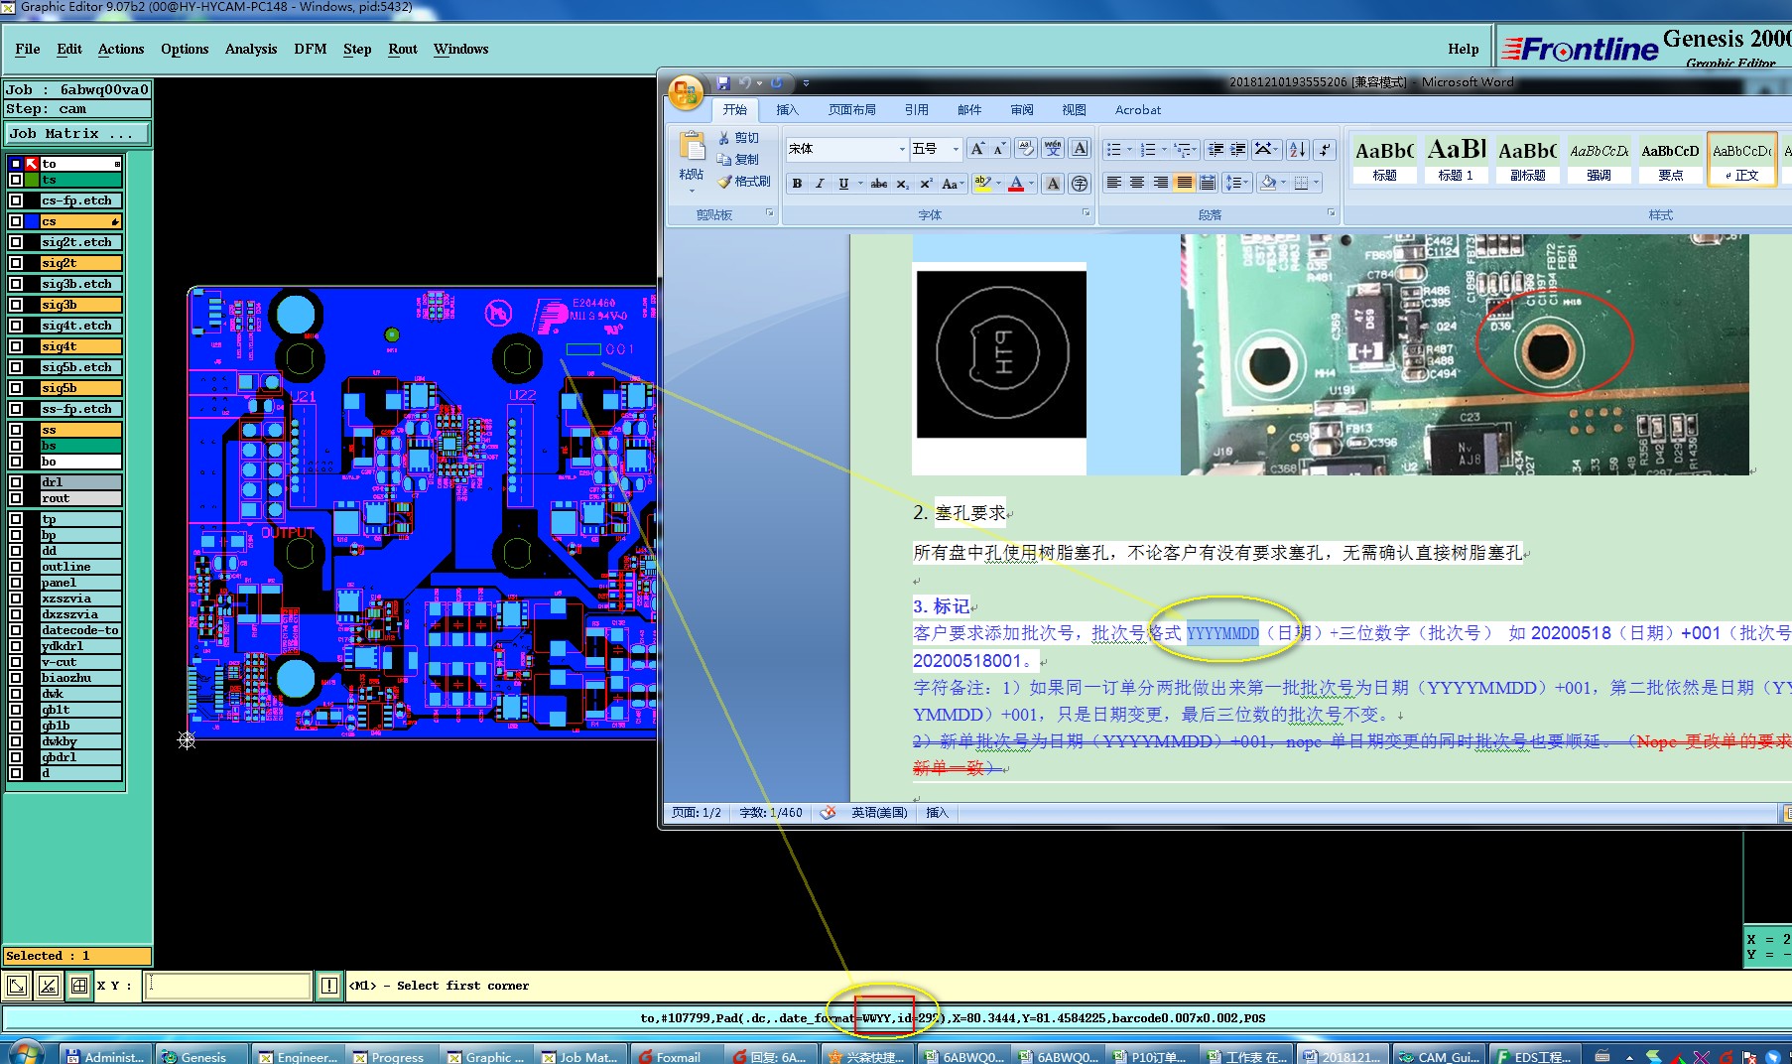Apply superscript formatting in Word

click(926, 184)
